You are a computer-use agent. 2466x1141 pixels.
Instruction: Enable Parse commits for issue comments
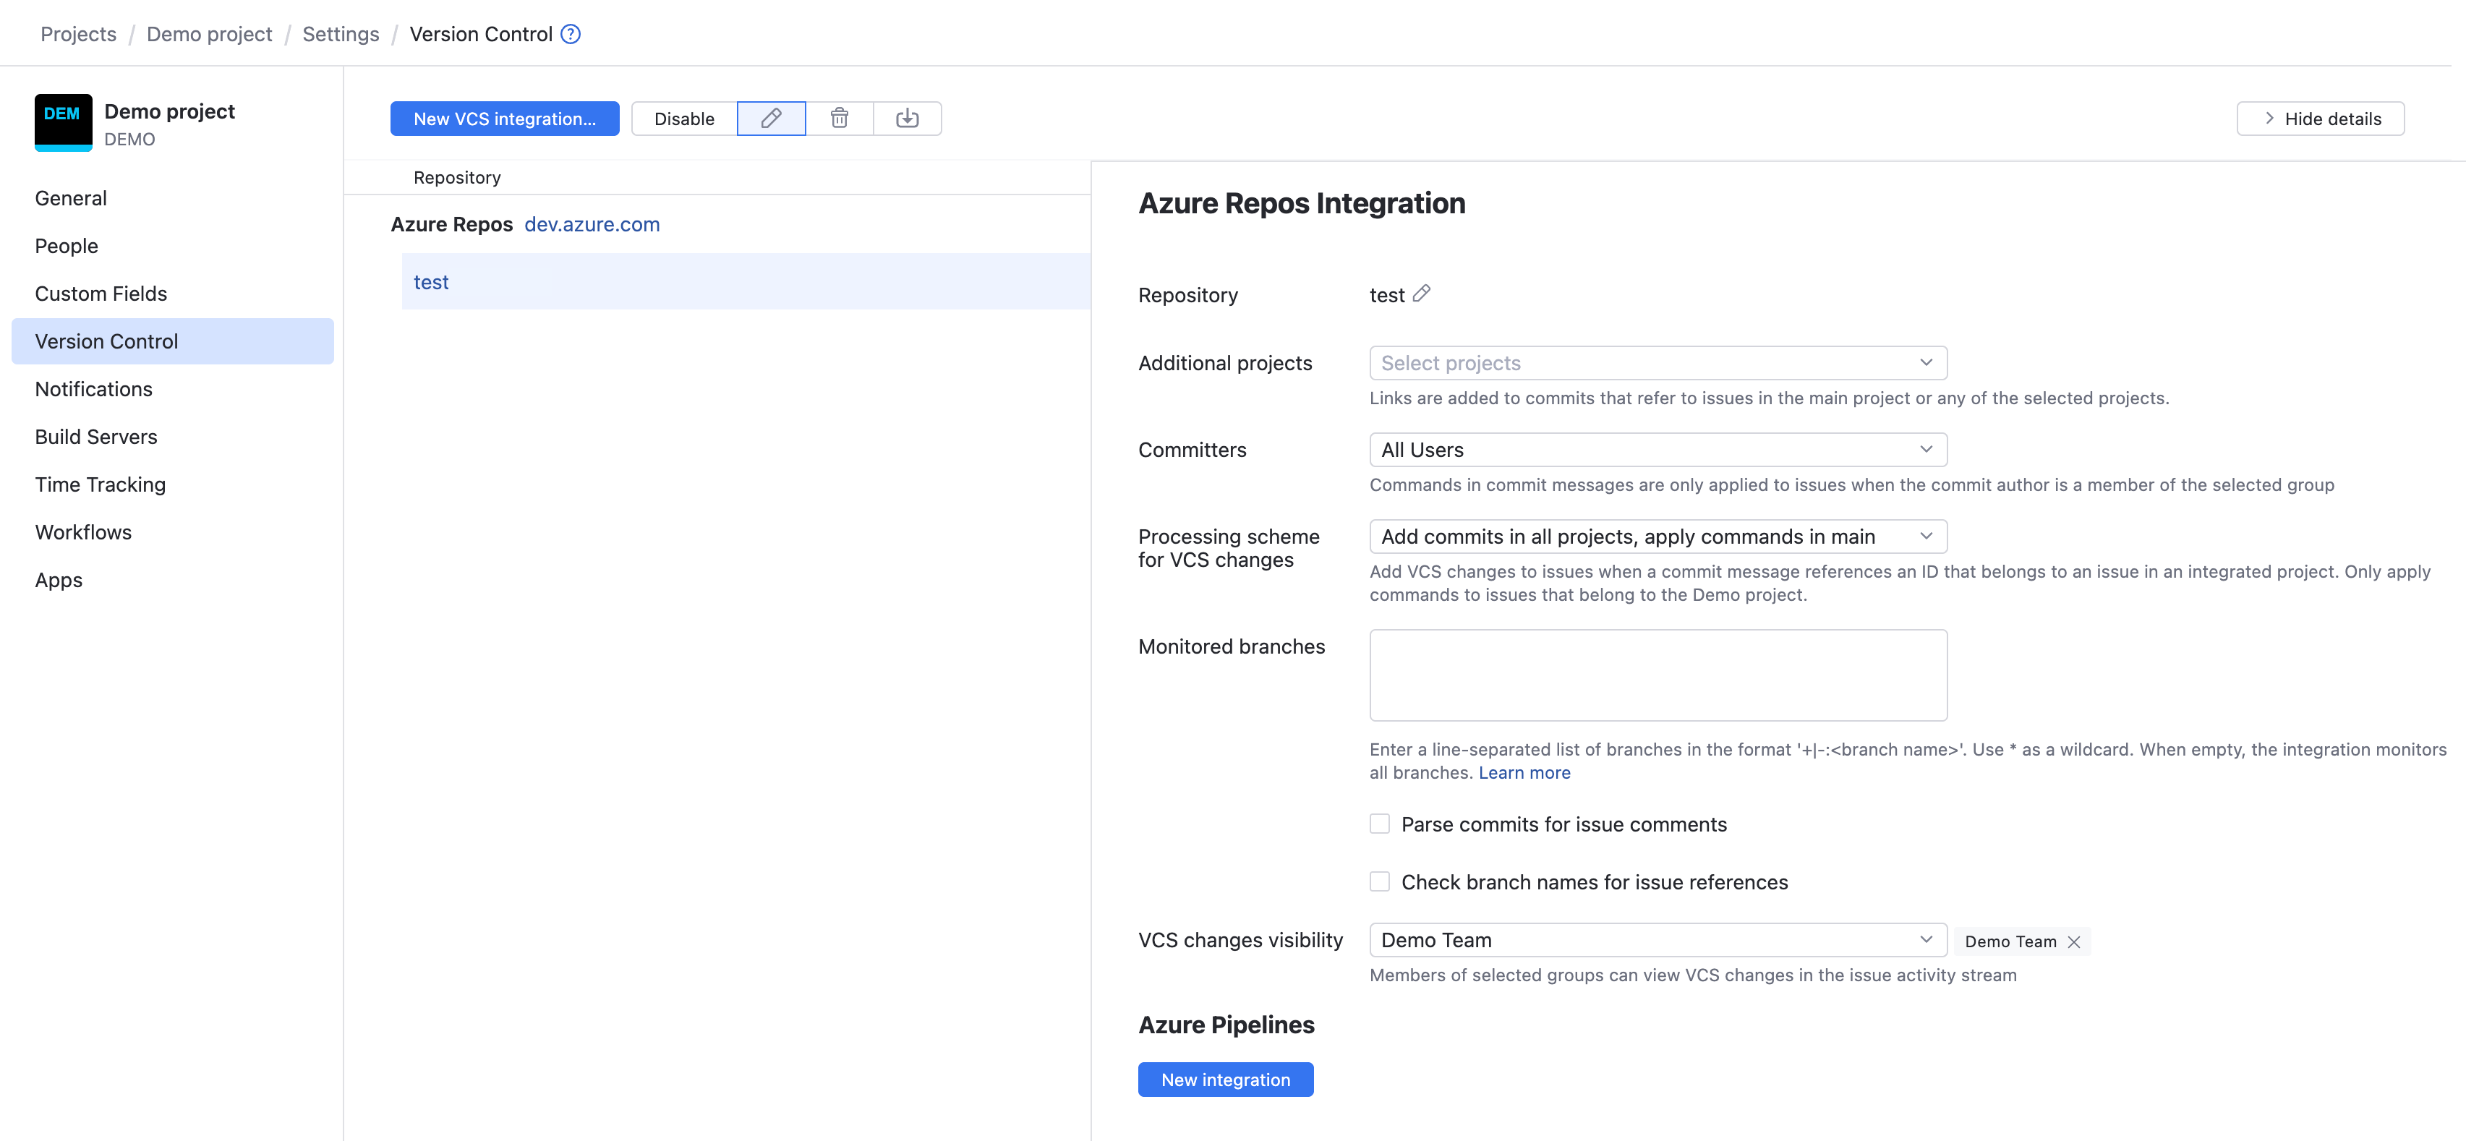[1380, 824]
